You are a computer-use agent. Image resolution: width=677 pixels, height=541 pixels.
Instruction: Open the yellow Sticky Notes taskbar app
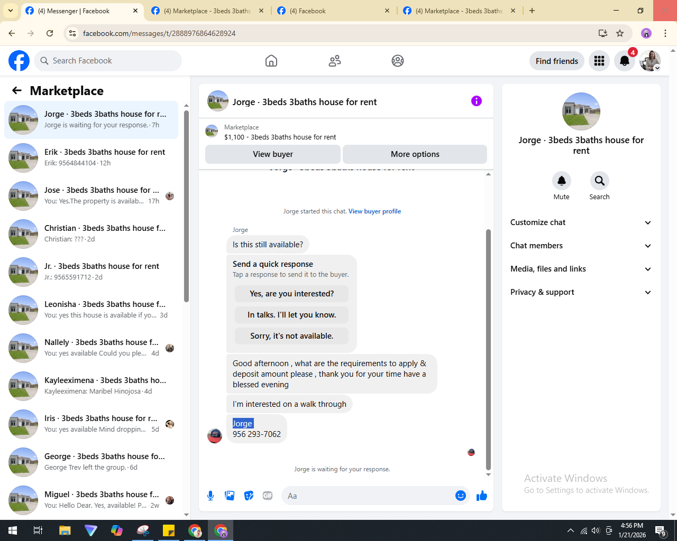pos(169,530)
